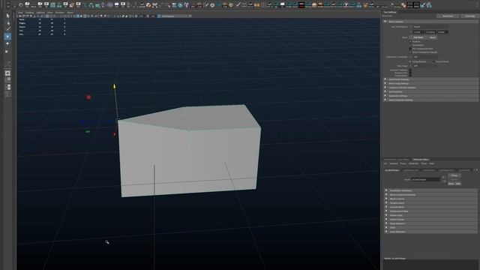Expand Tessellation Attributes section
This screenshot has width=480, height=270.
431,190
